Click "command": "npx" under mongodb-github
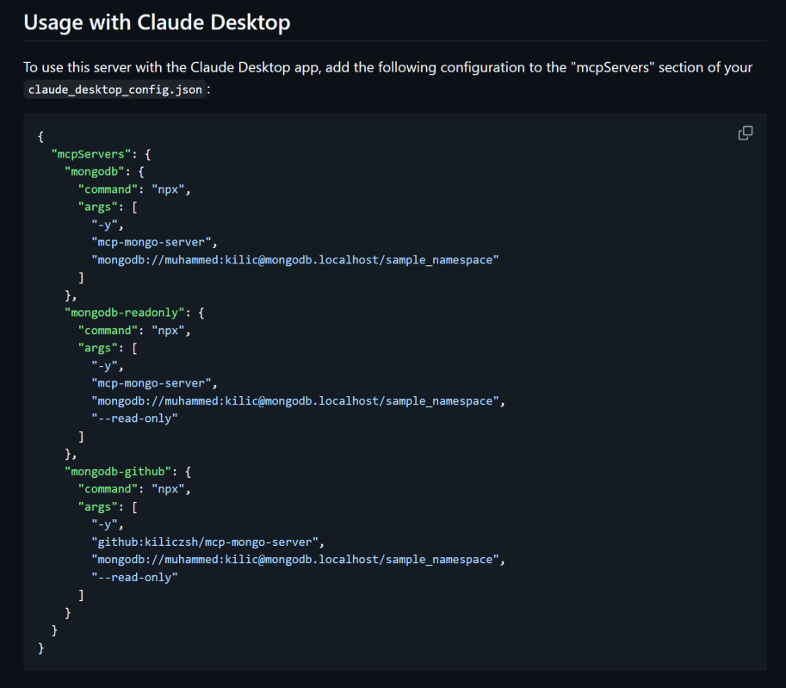The height and width of the screenshot is (688, 786). 134,489
